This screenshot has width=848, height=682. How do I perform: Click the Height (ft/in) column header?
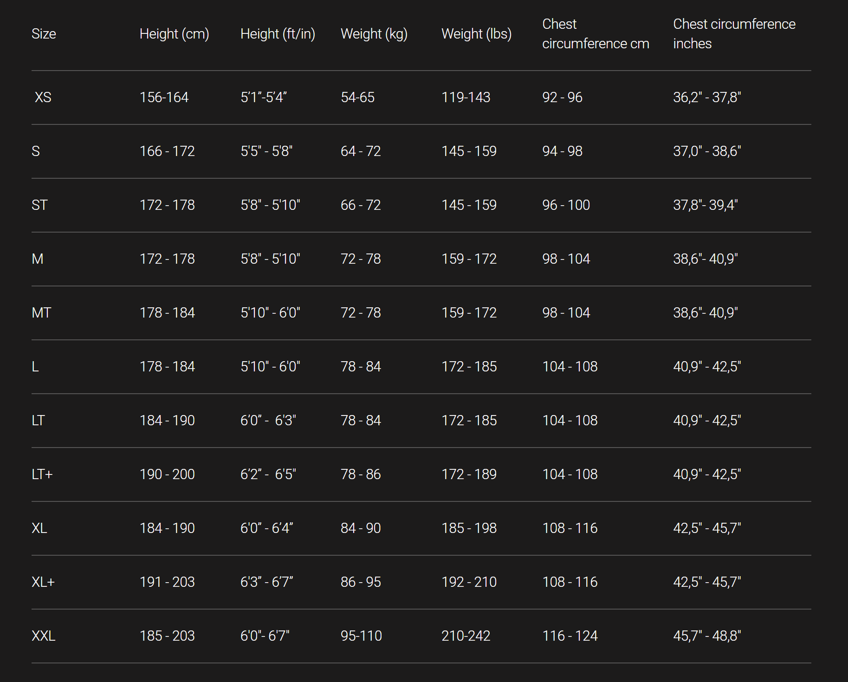tap(278, 34)
